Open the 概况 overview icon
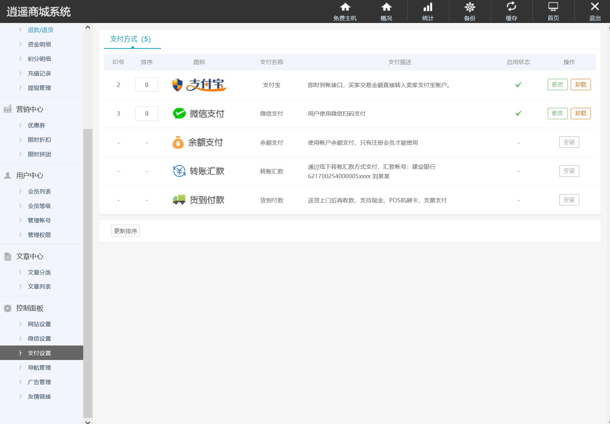This screenshot has width=610, height=424. pos(386,7)
